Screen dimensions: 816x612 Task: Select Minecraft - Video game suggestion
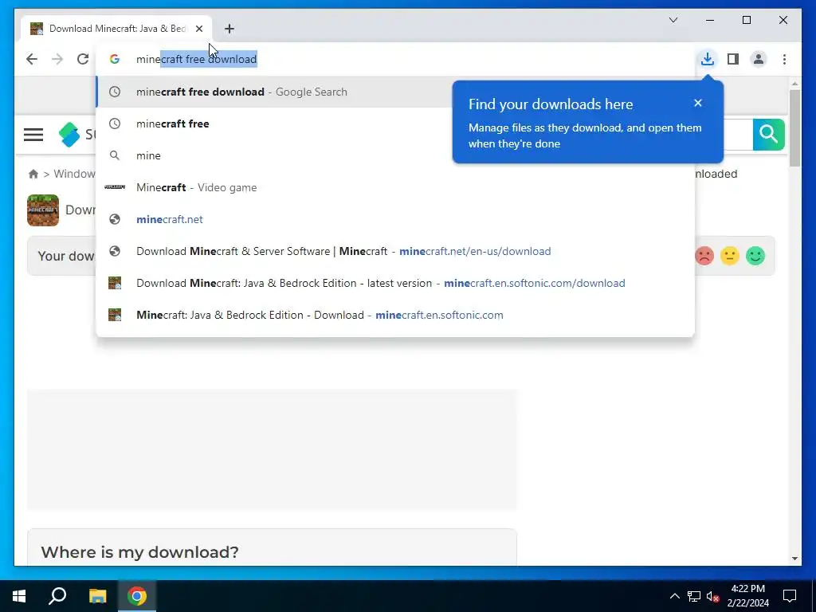pyautogui.click(x=395, y=187)
